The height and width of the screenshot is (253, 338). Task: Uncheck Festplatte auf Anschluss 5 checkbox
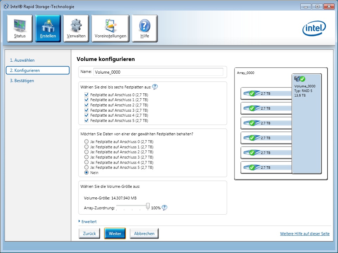pos(87,121)
